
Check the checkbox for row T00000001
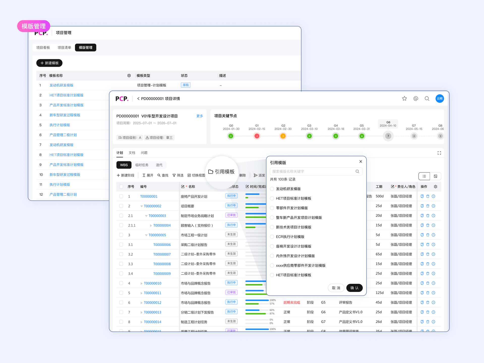[121, 196]
